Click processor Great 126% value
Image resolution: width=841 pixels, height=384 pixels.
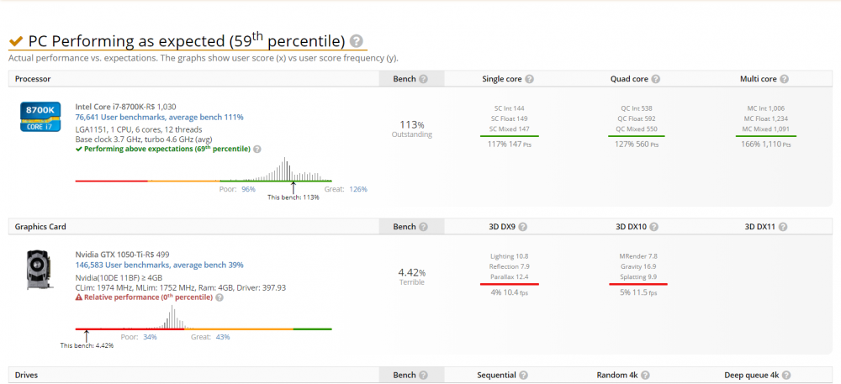358,190
